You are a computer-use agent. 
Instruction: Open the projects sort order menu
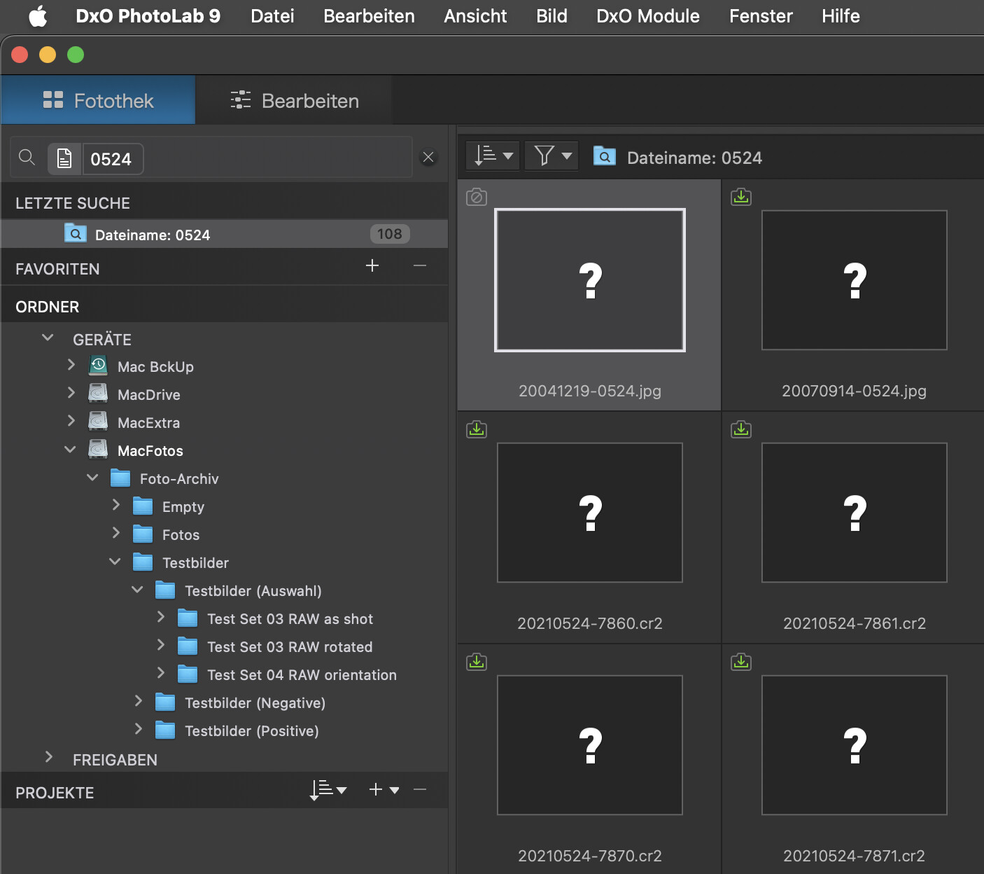(x=328, y=790)
